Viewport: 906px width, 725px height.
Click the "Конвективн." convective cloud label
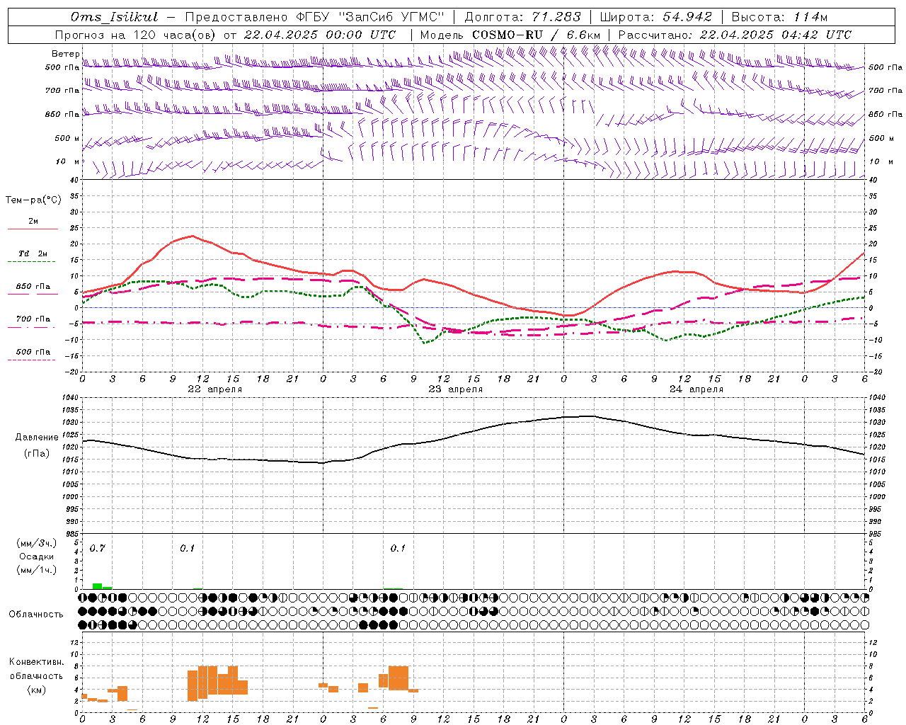point(36,663)
